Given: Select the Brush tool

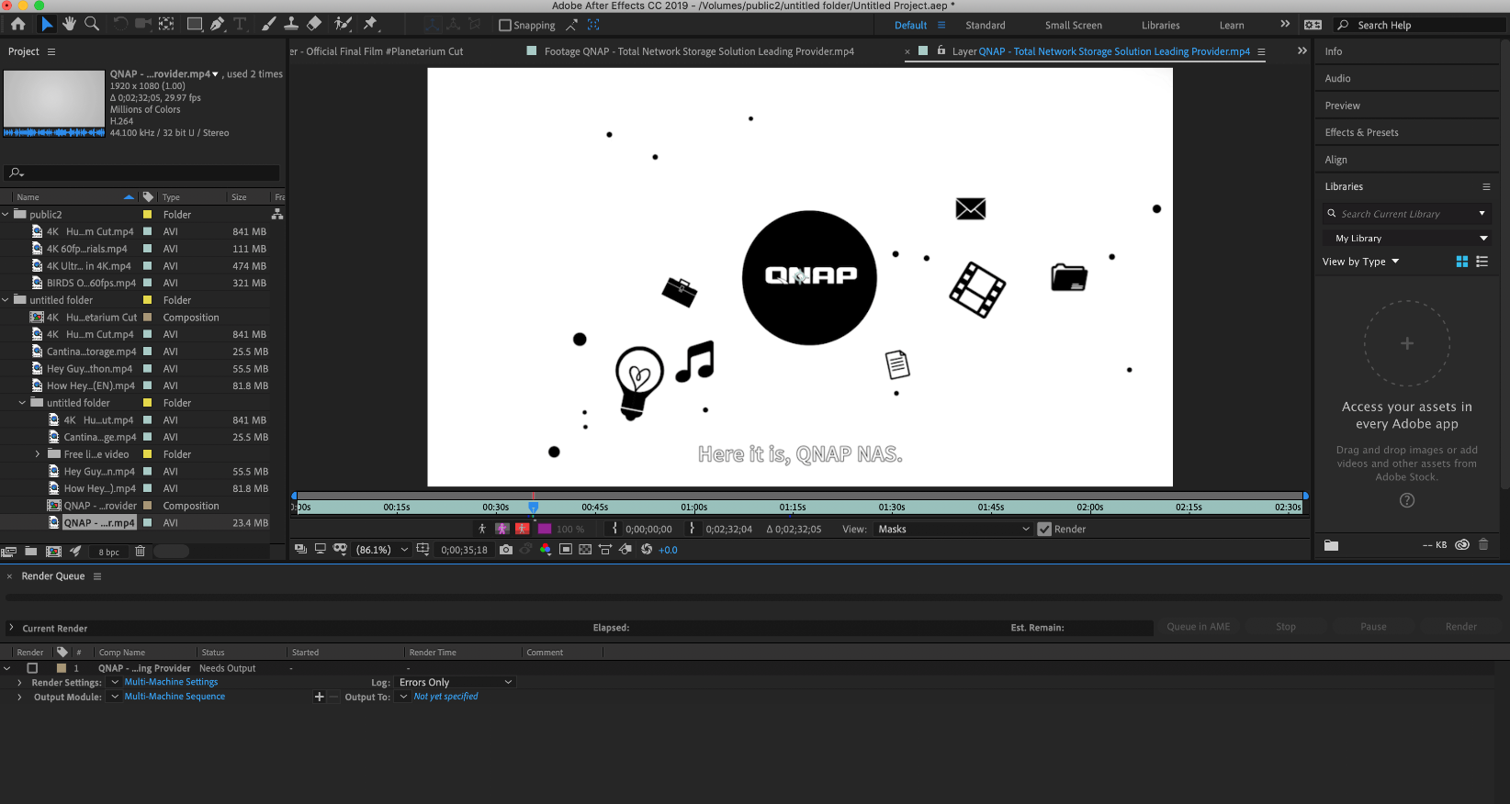Looking at the screenshot, I should [x=268, y=25].
